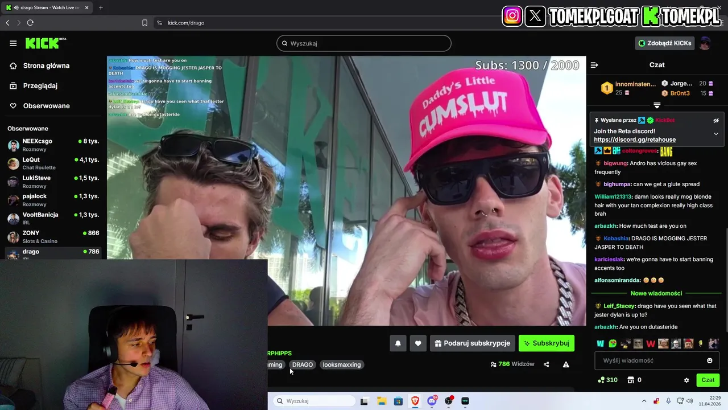Image resolution: width=728 pixels, height=410 pixels.
Task: Click username William121313 in chat
Action: [x=613, y=197]
